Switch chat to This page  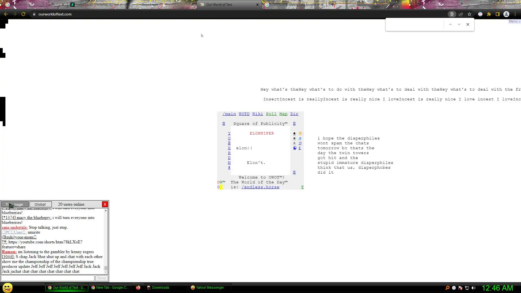[x=15, y=204]
